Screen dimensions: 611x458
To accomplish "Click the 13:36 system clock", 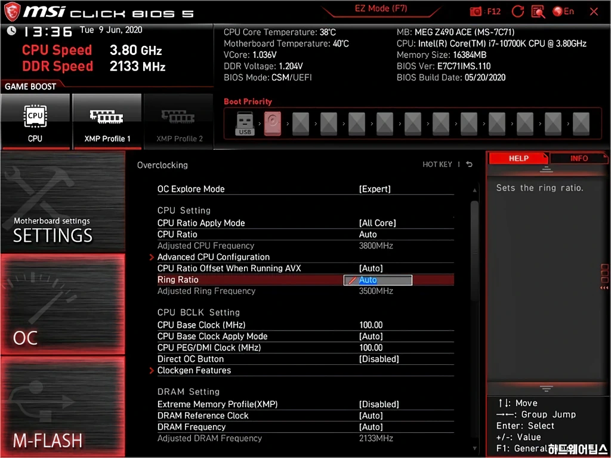I will 48,31.
